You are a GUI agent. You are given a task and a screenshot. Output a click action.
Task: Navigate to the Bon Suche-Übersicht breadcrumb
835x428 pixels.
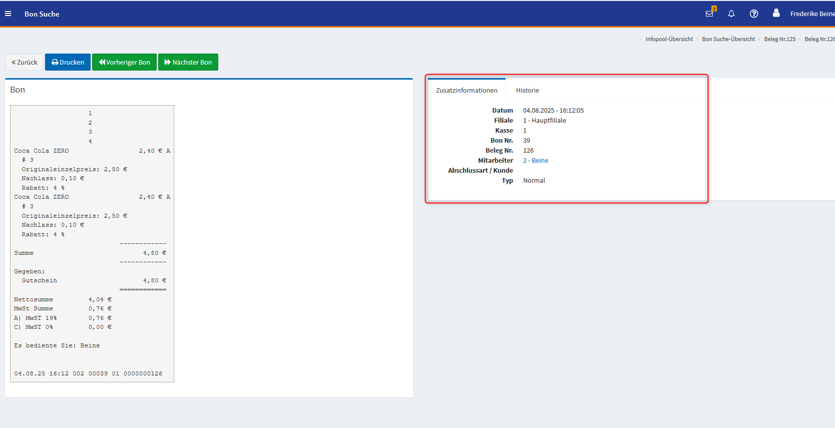(728, 39)
